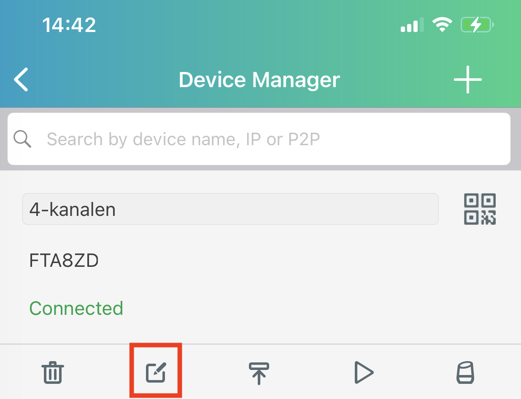The image size is (521, 399).
Task: Go back using the header chevron
Action: [21, 79]
